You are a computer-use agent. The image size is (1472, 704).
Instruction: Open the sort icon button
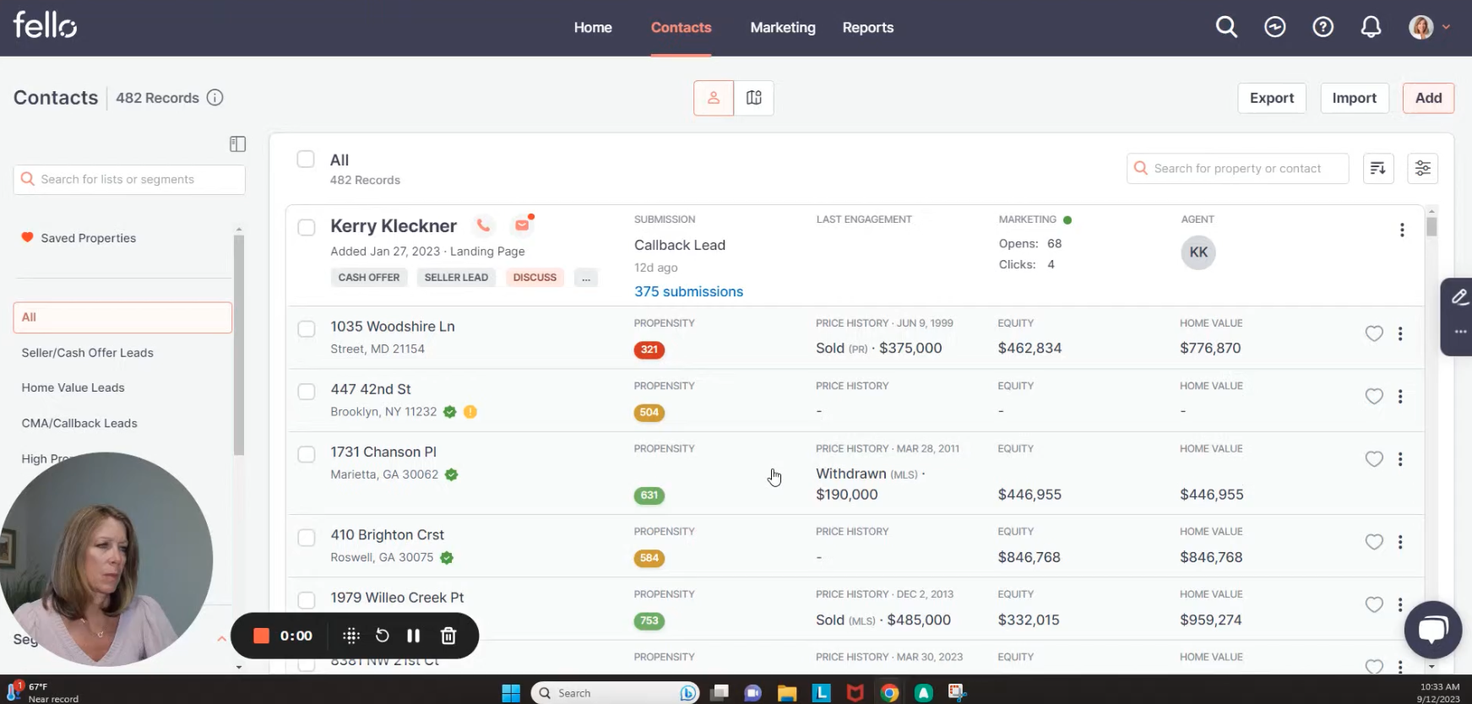click(x=1378, y=168)
